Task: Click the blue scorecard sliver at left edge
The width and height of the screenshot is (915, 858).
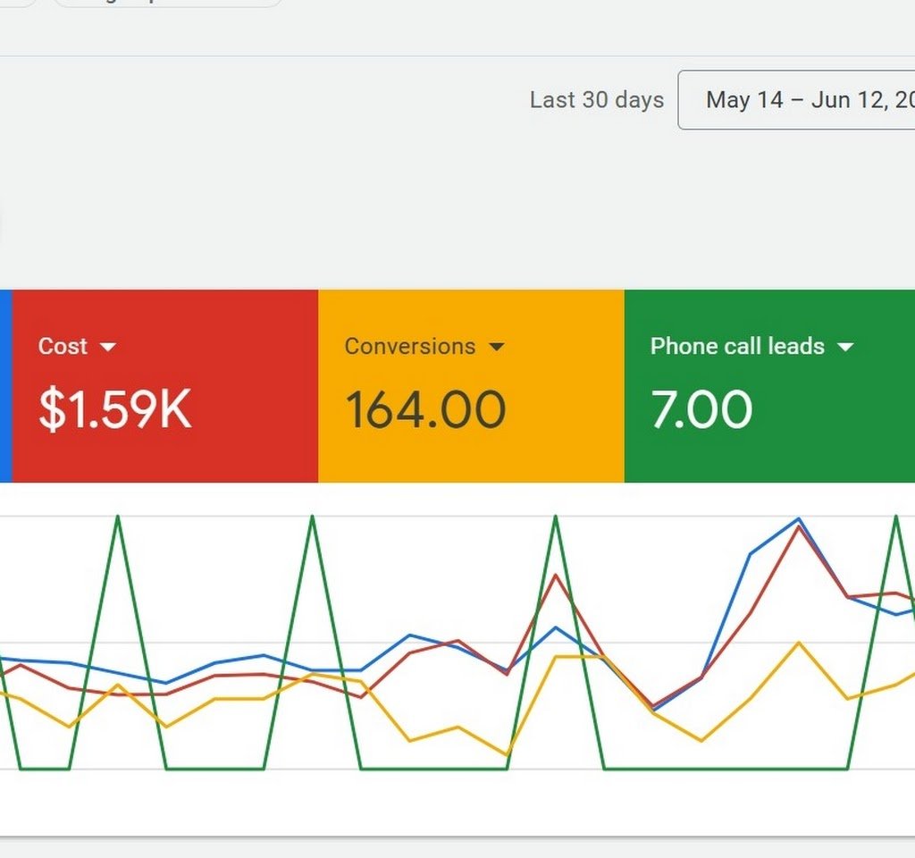Action: (x=5, y=385)
